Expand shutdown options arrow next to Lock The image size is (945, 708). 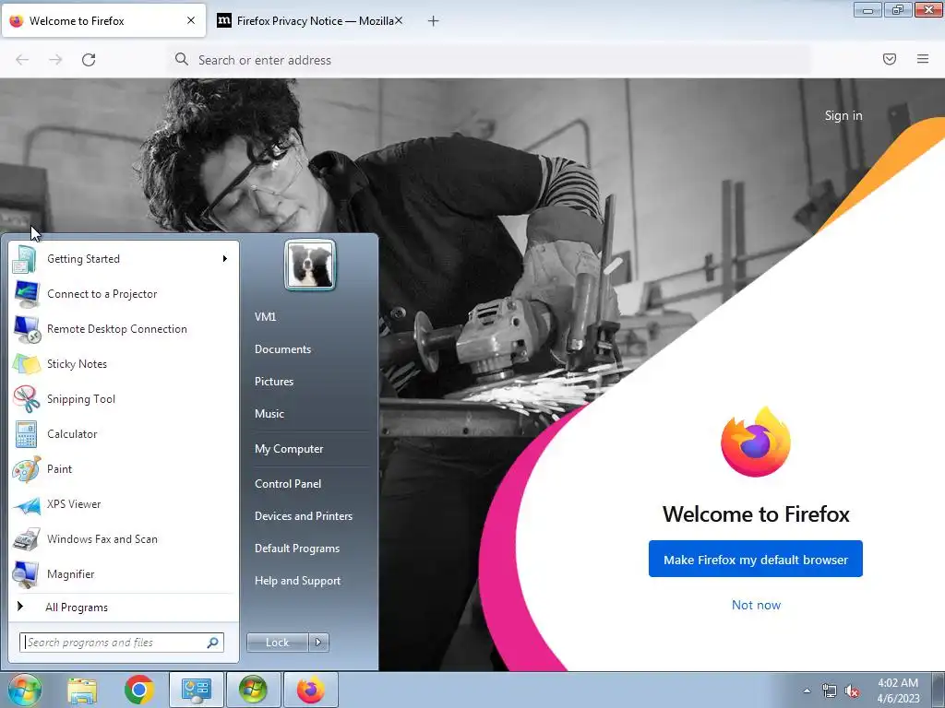318,643
